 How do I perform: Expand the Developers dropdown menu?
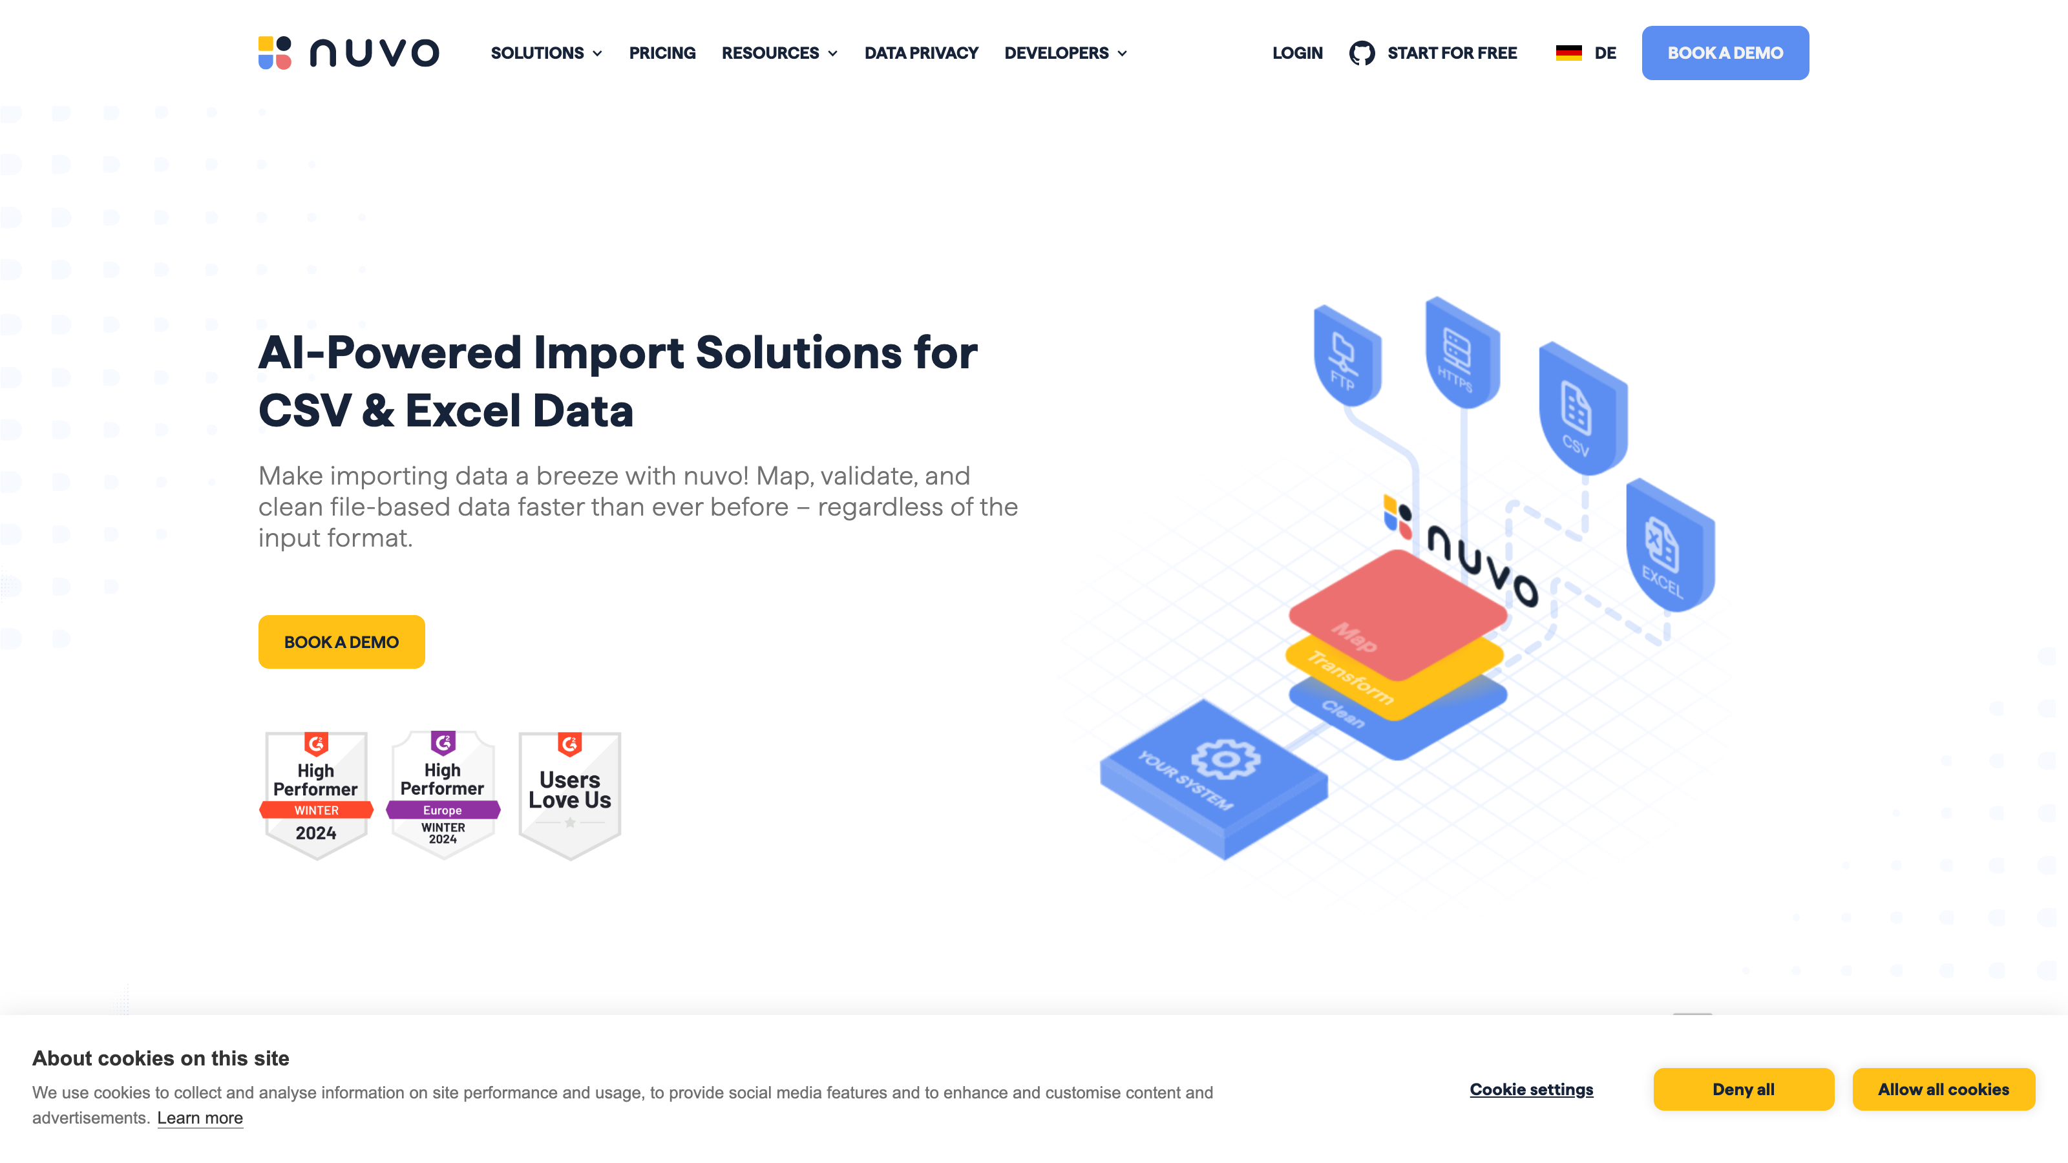[x=1065, y=52]
